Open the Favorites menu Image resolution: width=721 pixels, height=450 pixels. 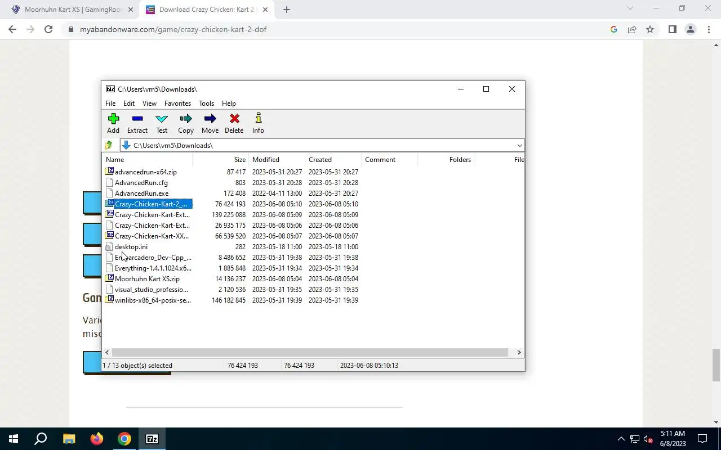177,103
